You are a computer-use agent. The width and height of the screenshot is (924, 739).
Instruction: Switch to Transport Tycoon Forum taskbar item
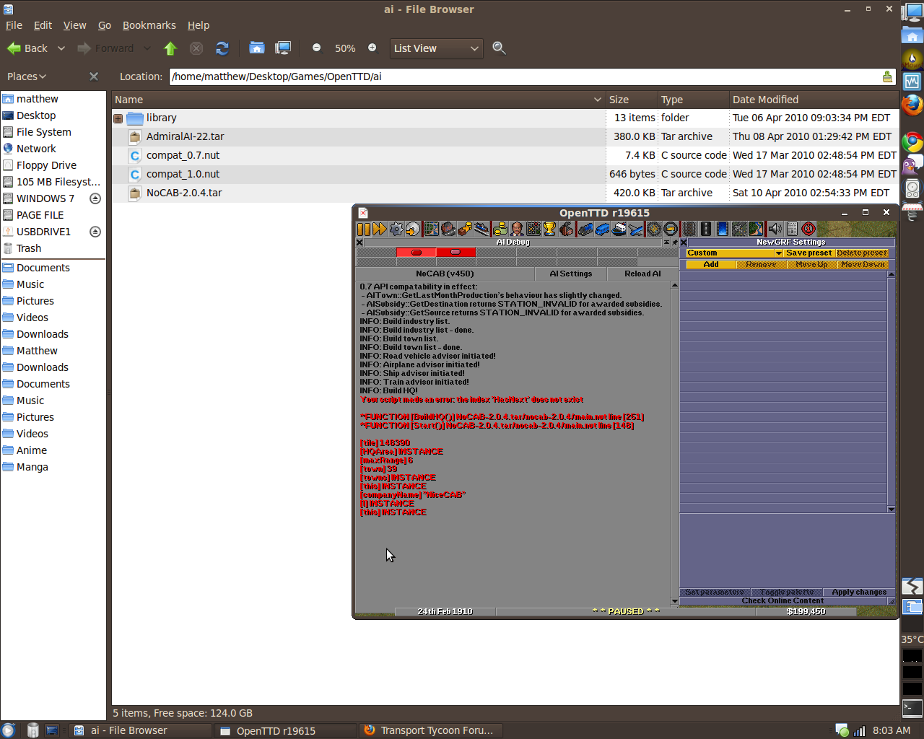(x=431, y=730)
